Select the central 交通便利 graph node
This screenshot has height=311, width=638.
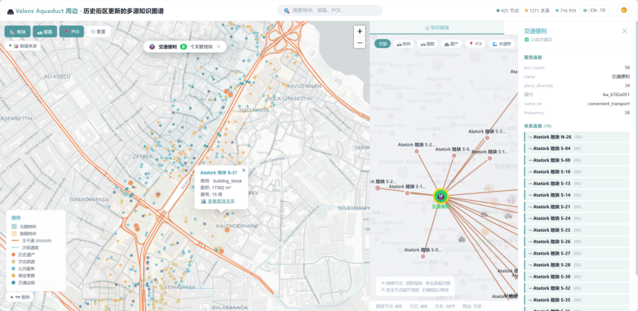[440, 197]
